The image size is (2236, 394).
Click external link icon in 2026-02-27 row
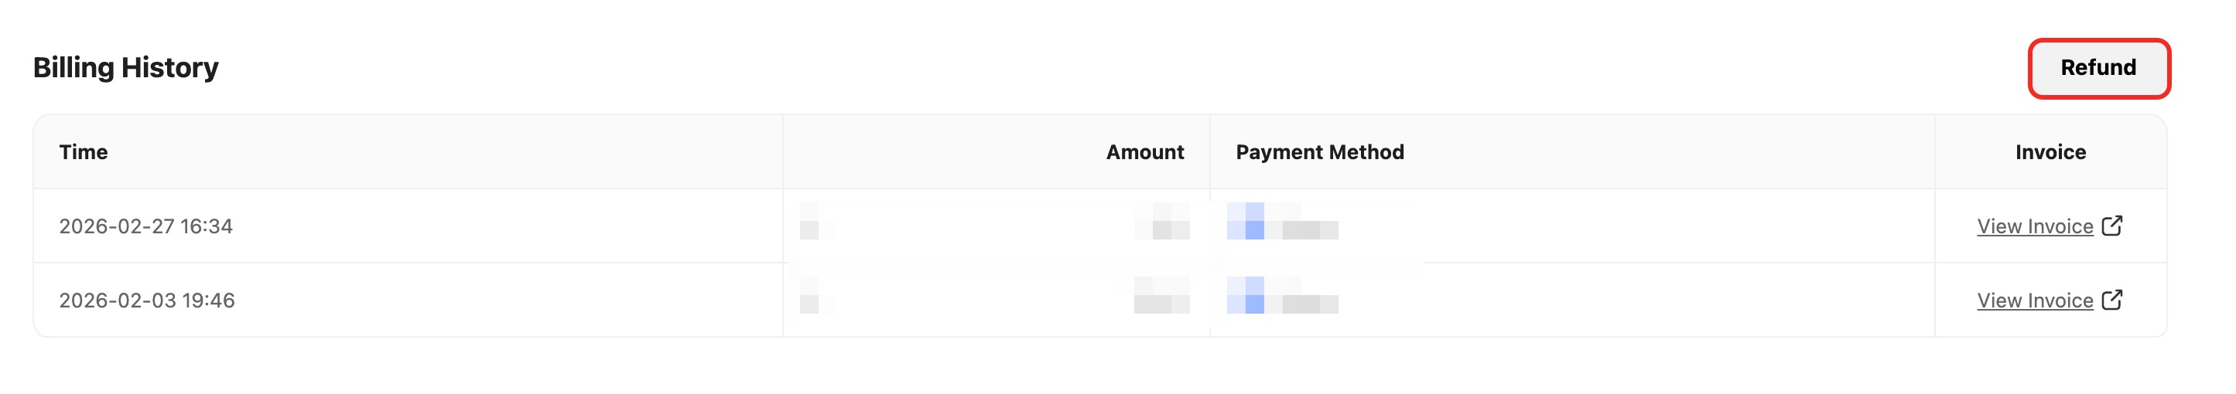pyautogui.click(x=2112, y=225)
